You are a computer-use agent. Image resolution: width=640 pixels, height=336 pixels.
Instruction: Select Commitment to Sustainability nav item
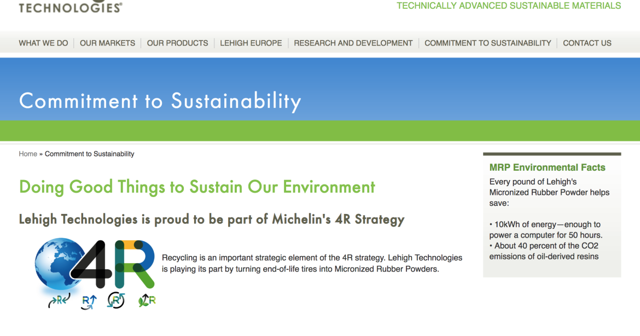pos(487,43)
